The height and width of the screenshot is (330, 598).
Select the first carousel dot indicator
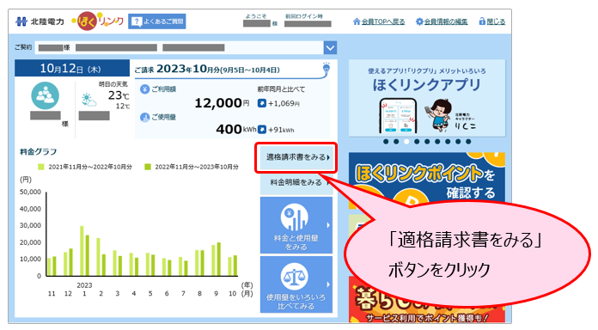click(x=386, y=142)
